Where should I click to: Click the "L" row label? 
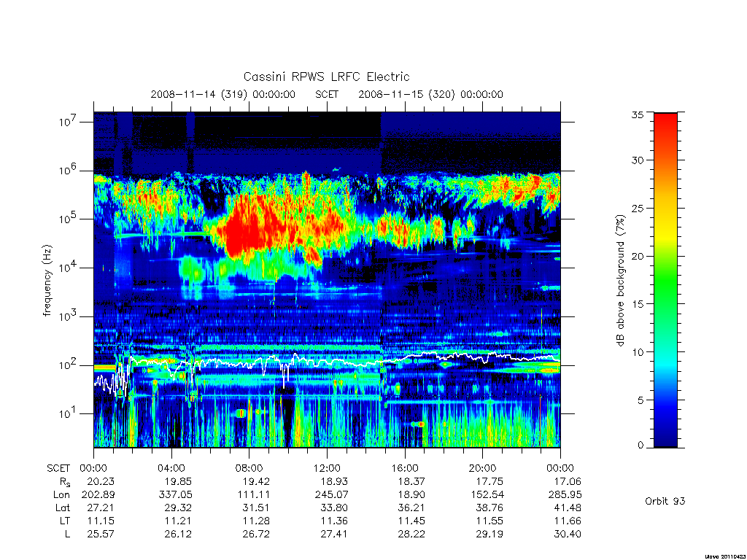click(67, 534)
